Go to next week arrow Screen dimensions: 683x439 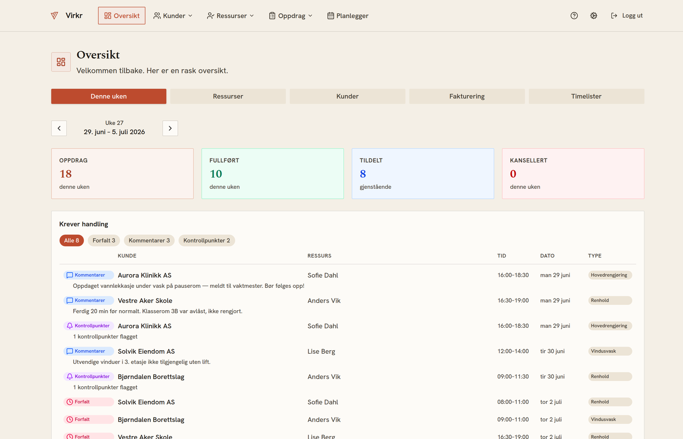pyautogui.click(x=170, y=128)
